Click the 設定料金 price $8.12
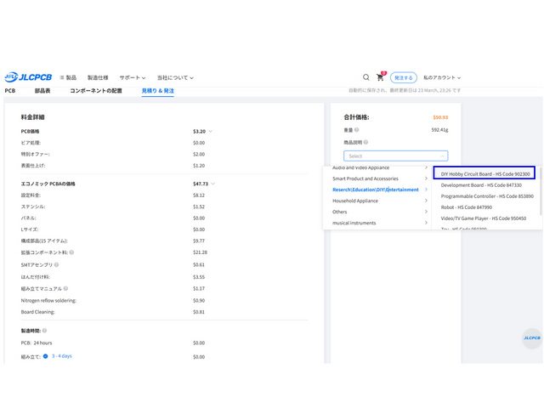 [199, 195]
